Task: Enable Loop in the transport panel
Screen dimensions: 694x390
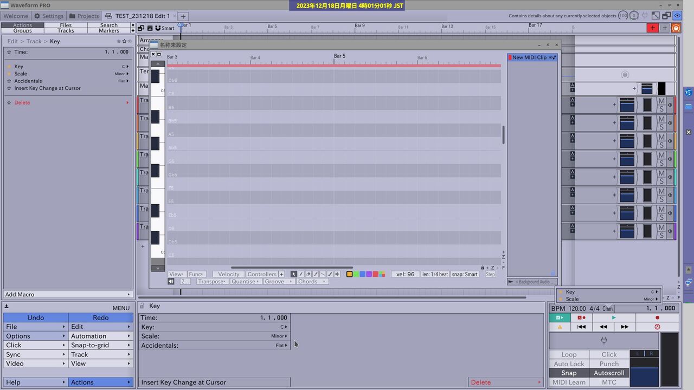Action: 569,354
